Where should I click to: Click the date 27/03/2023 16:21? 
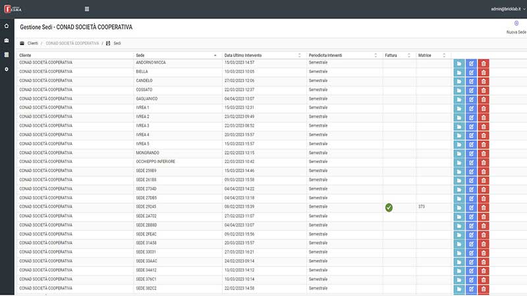[239, 252]
